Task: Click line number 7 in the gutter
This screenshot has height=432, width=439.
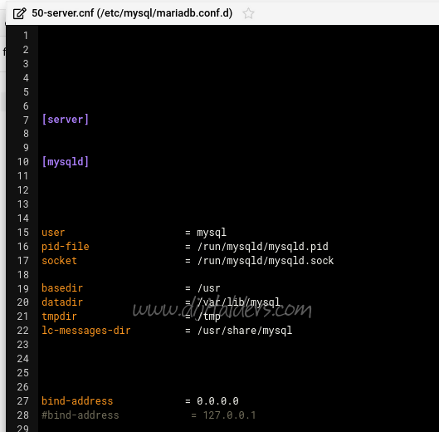Action: point(26,120)
